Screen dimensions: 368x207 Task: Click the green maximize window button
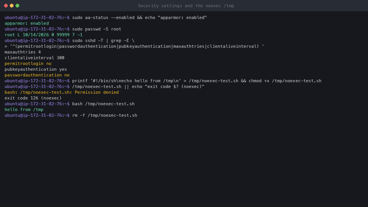click(17, 5)
